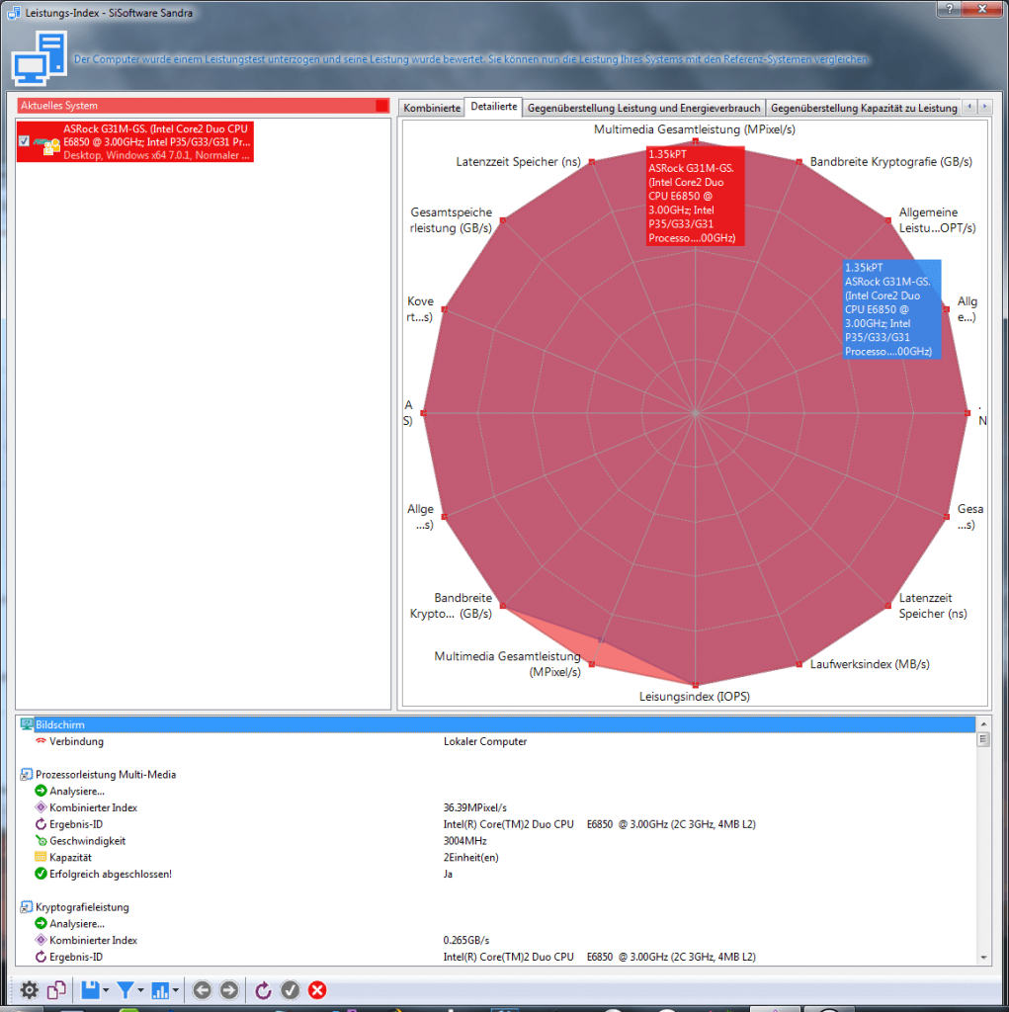Open the Gegenüberstellung Leistung und Energieverbrauch tab
The width and height of the screenshot is (1009, 1012).
(644, 107)
